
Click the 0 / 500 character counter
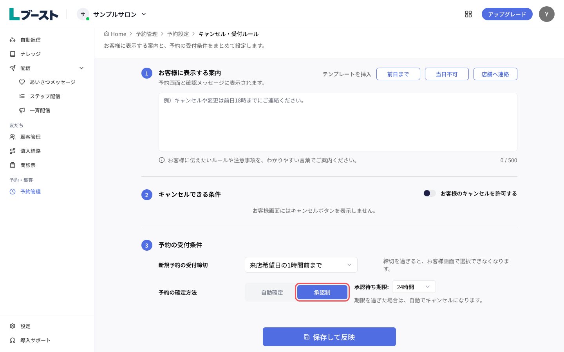click(508, 160)
